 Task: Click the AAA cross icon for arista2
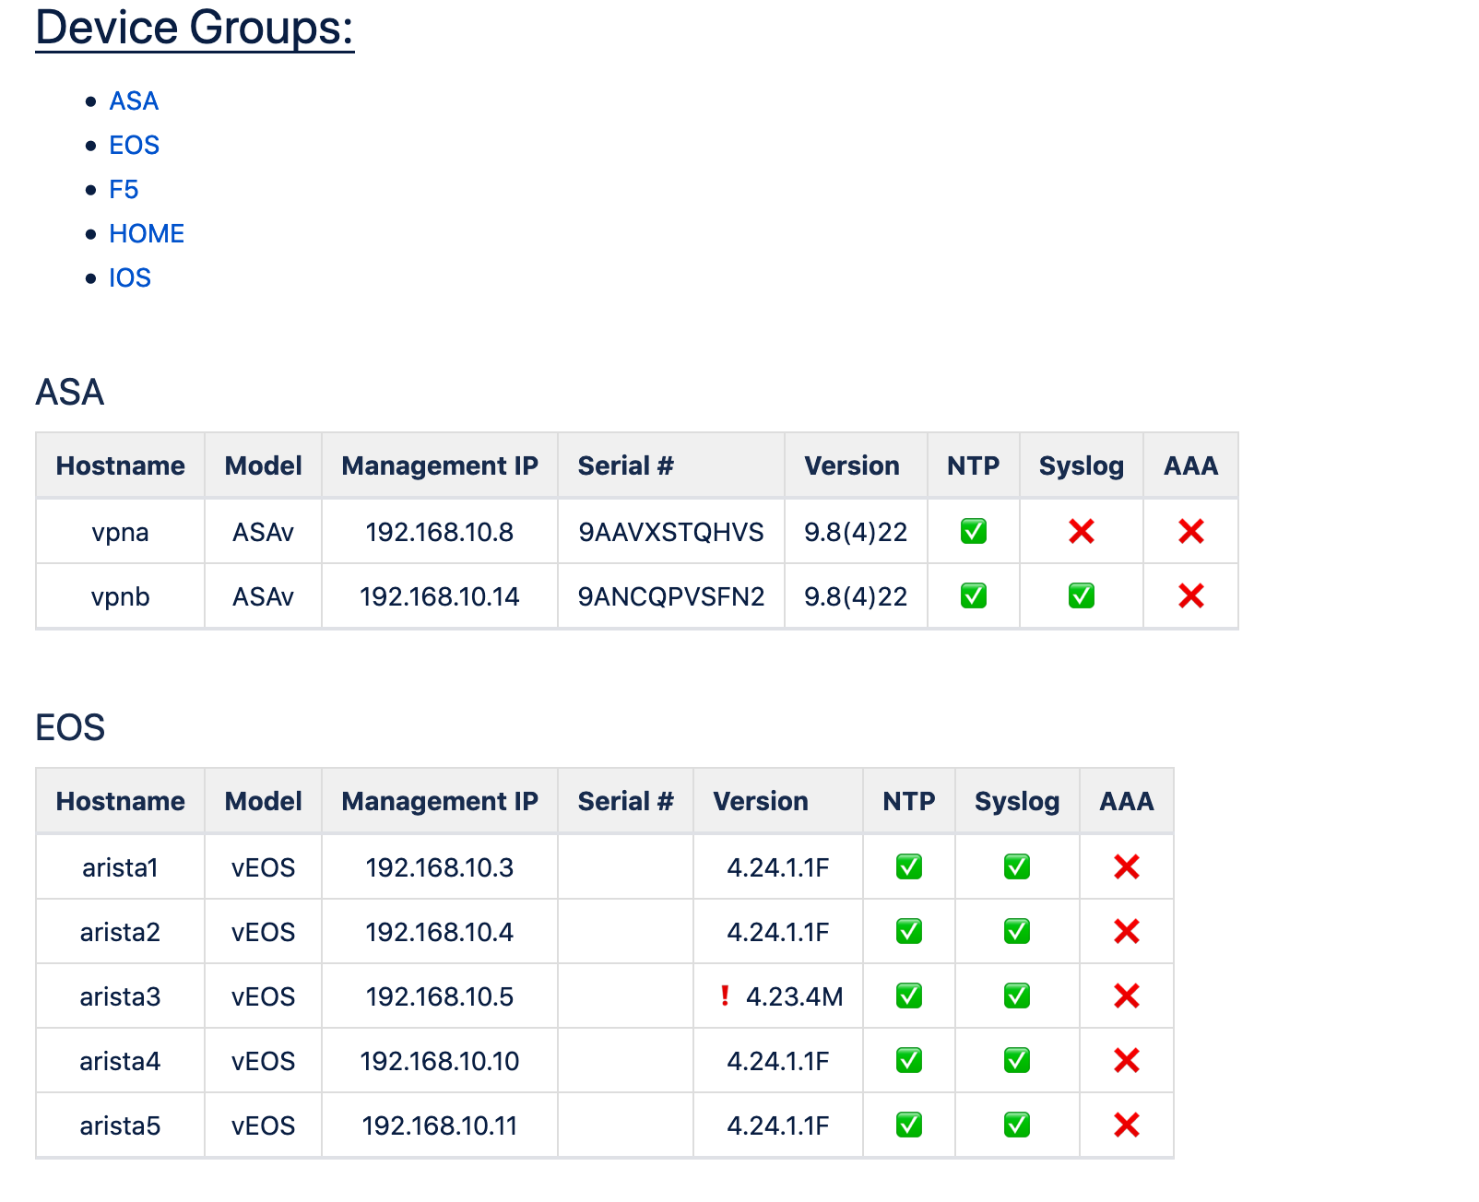tap(1127, 931)
